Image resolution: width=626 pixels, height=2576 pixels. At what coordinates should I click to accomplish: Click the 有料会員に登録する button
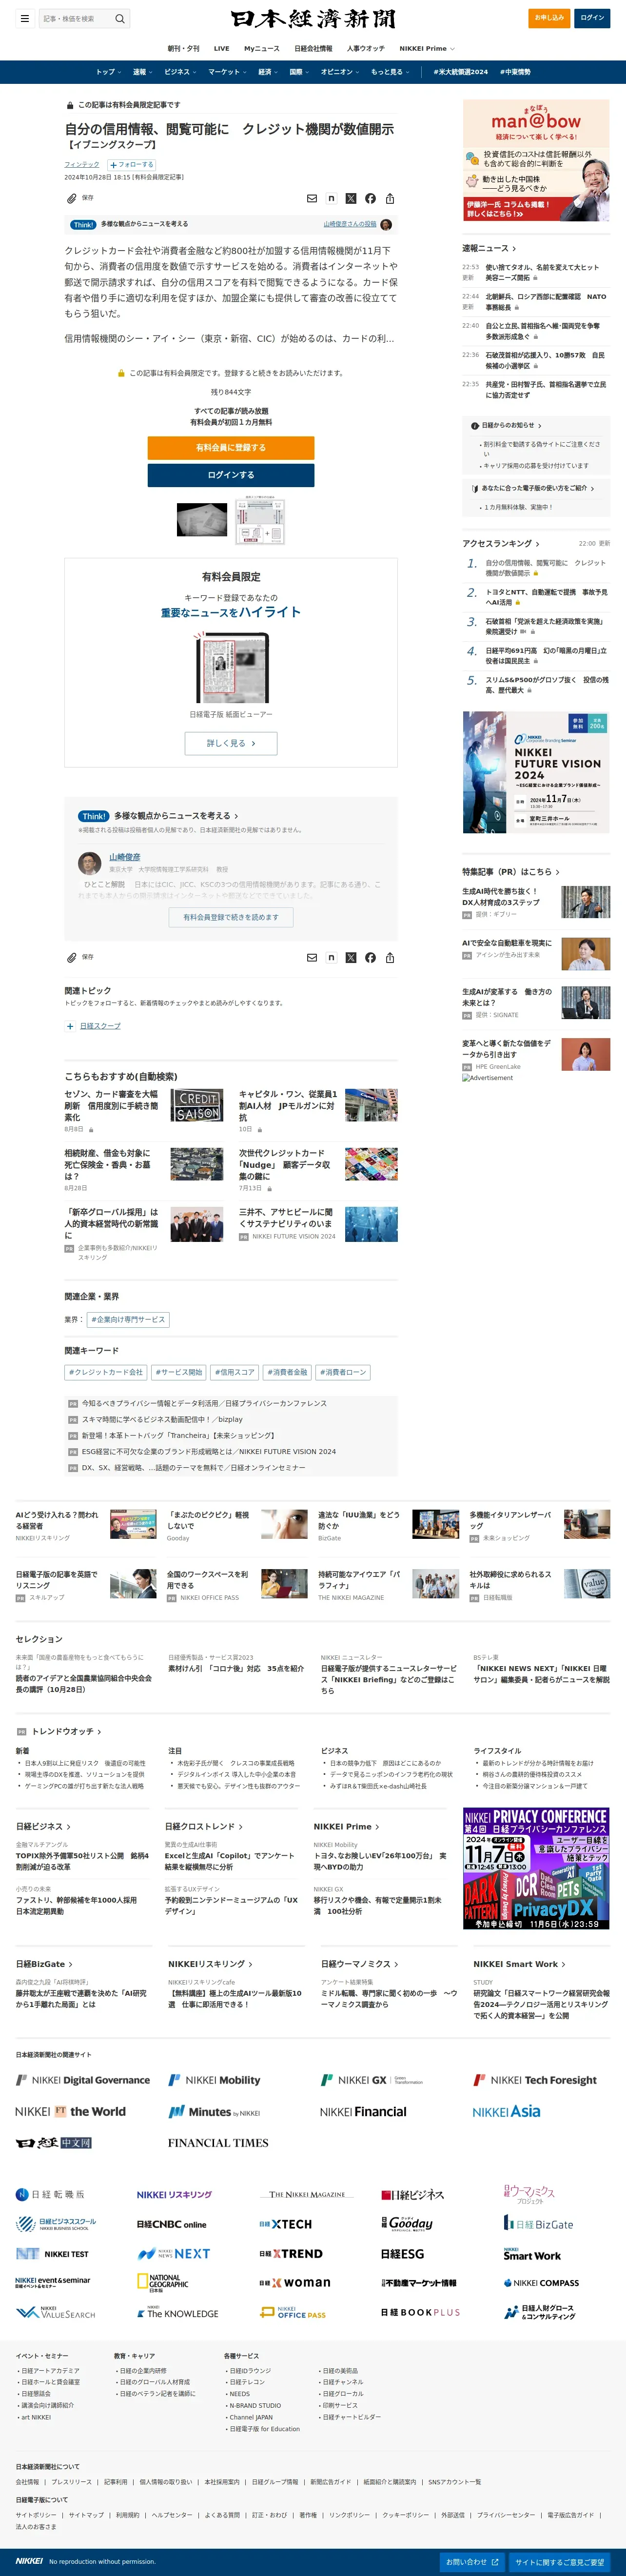pos(231,448)
